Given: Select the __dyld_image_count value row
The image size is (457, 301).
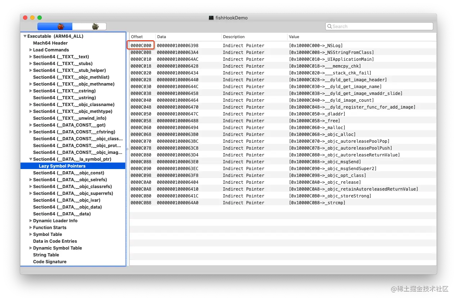Looking at the screenshot, I should click(x=331, y=100).
